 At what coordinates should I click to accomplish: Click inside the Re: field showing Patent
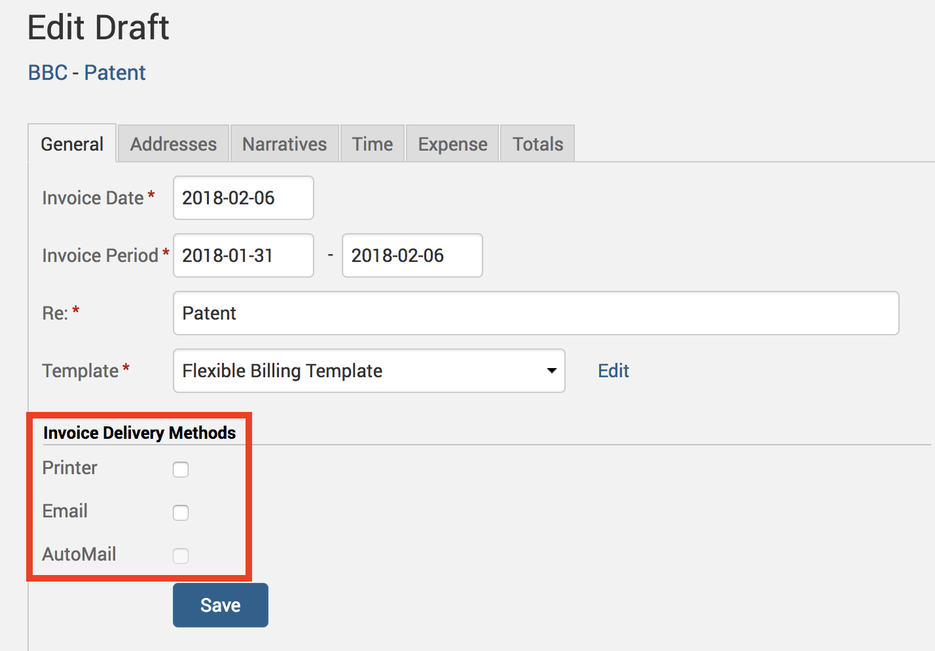(536, 313)
